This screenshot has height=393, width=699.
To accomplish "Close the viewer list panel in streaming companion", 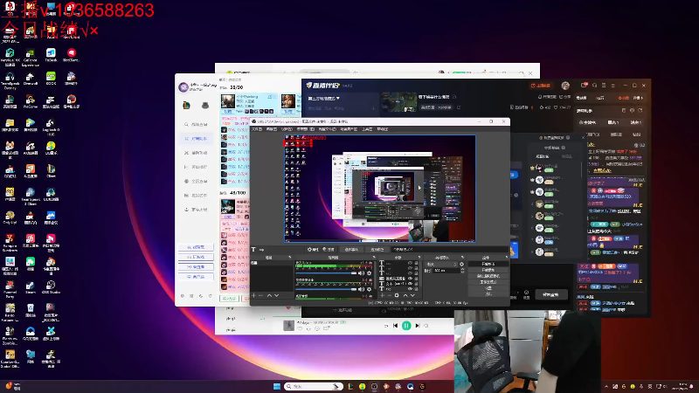I will click(583, 138).
